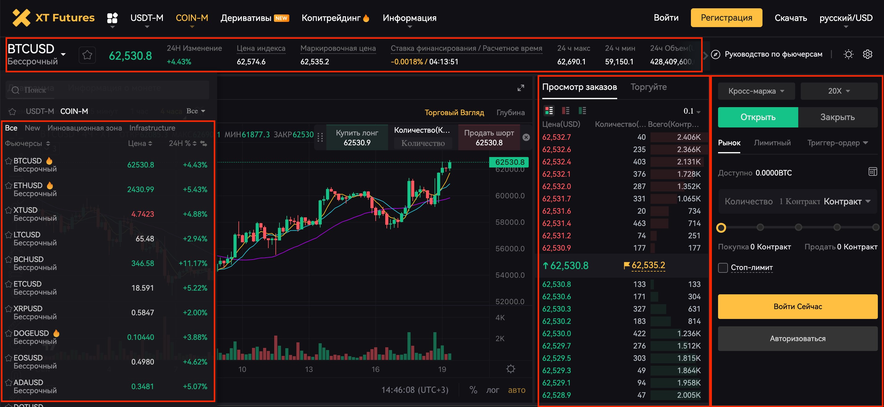Switch to Глубина chart tab
This screenshot has width=884, height=407.
point(510,112)
